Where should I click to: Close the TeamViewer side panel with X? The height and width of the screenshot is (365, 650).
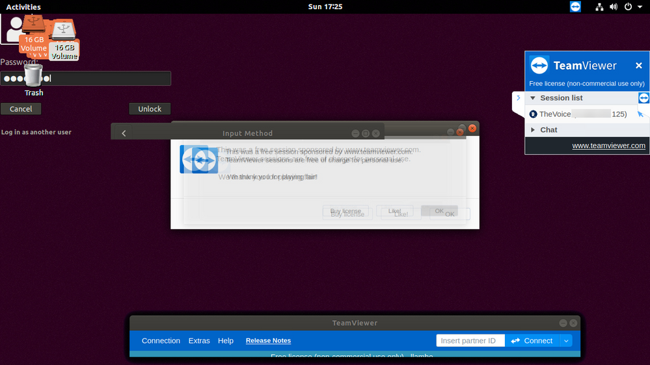pos(639,66)
